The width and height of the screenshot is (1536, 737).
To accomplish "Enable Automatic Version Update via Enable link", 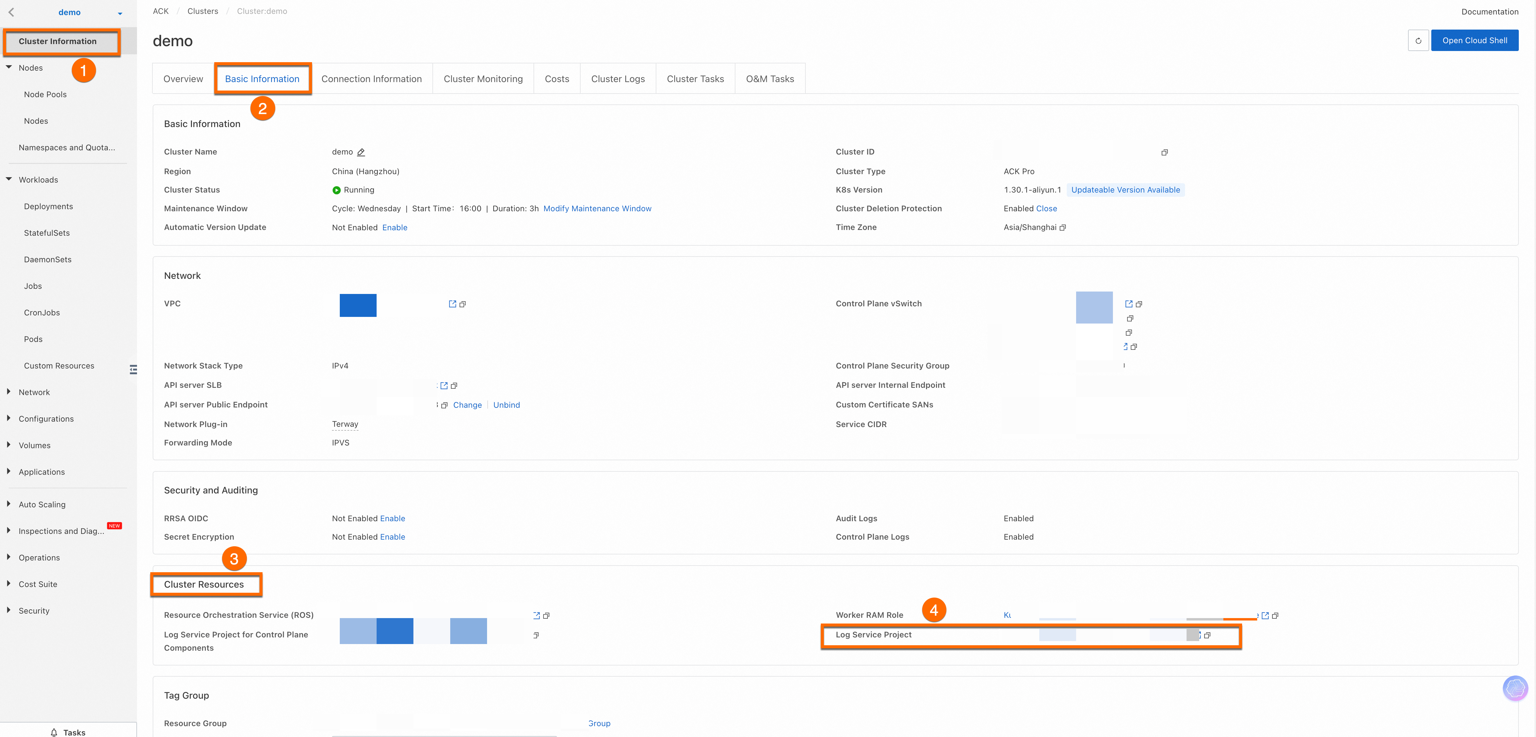I will click(395, 228).
